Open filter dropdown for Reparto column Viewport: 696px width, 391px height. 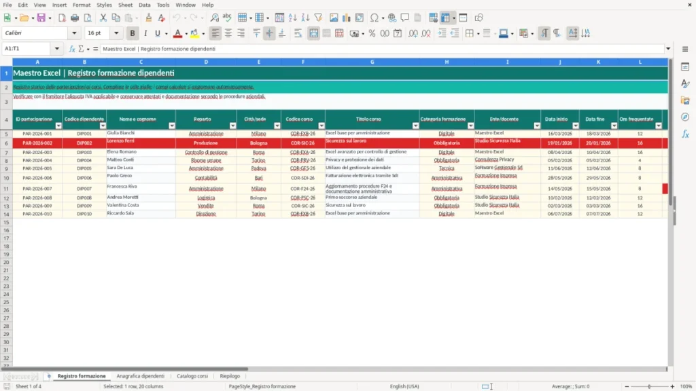[x=232, y=126]
